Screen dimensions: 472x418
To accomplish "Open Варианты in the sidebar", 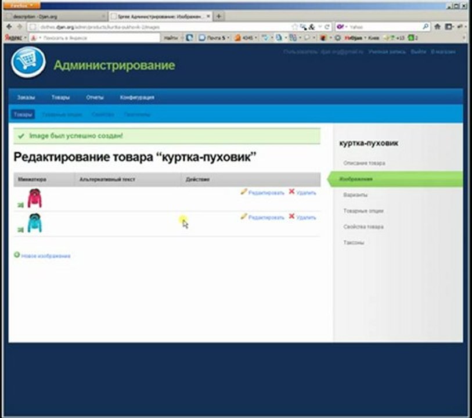I will [355, 195].
